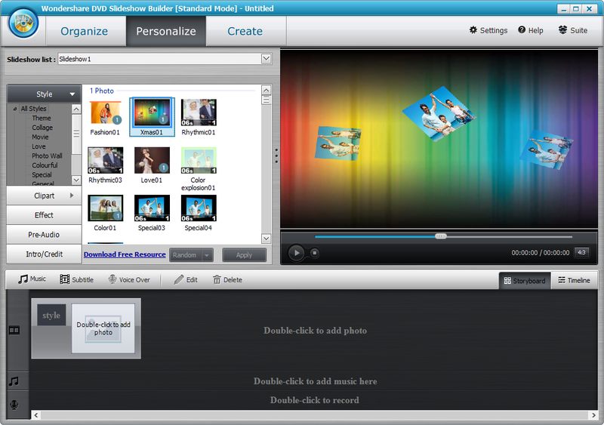
Task: Select the Photo Wall style category
Action: click(x=47, y=156)
